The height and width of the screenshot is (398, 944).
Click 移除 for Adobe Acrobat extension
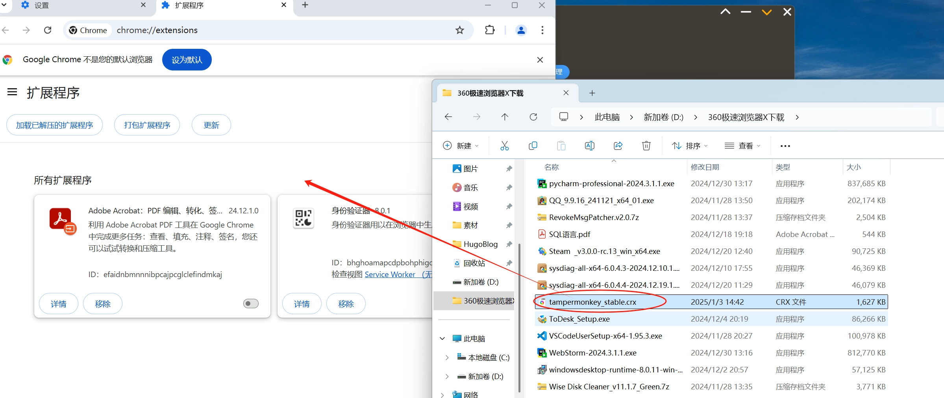pos(103,304)
